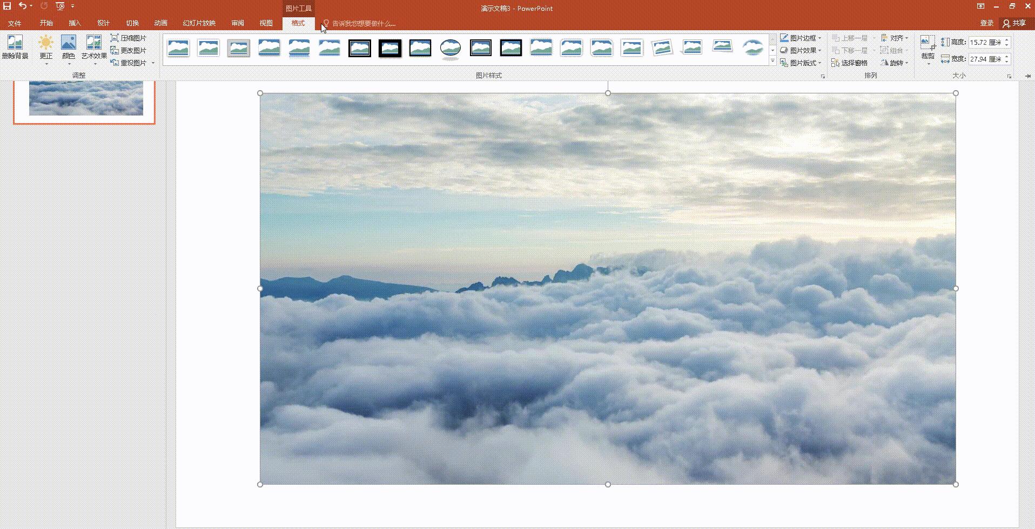The image size is (1035, 529).
Task: Open 选择窗格 (Selection Pane)
Action: [849, 63]
